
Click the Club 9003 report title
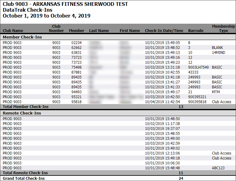click(65, 4)
